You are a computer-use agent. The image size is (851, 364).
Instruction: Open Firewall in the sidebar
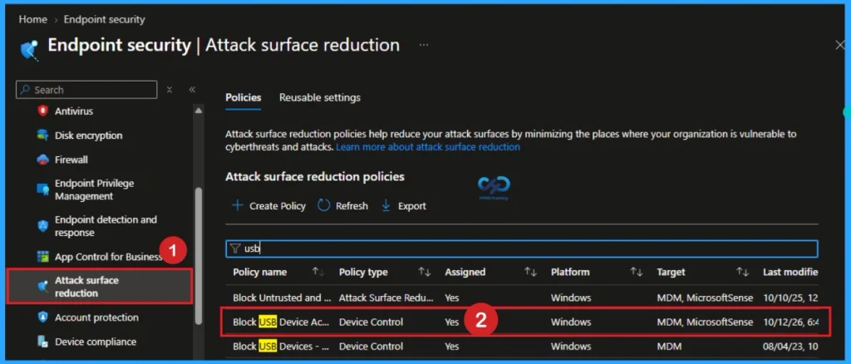coord(71,160)
